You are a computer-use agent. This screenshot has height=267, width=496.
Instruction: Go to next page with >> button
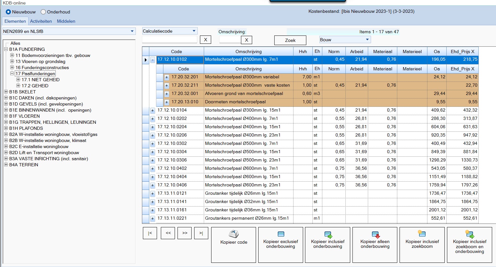(185, 233)
